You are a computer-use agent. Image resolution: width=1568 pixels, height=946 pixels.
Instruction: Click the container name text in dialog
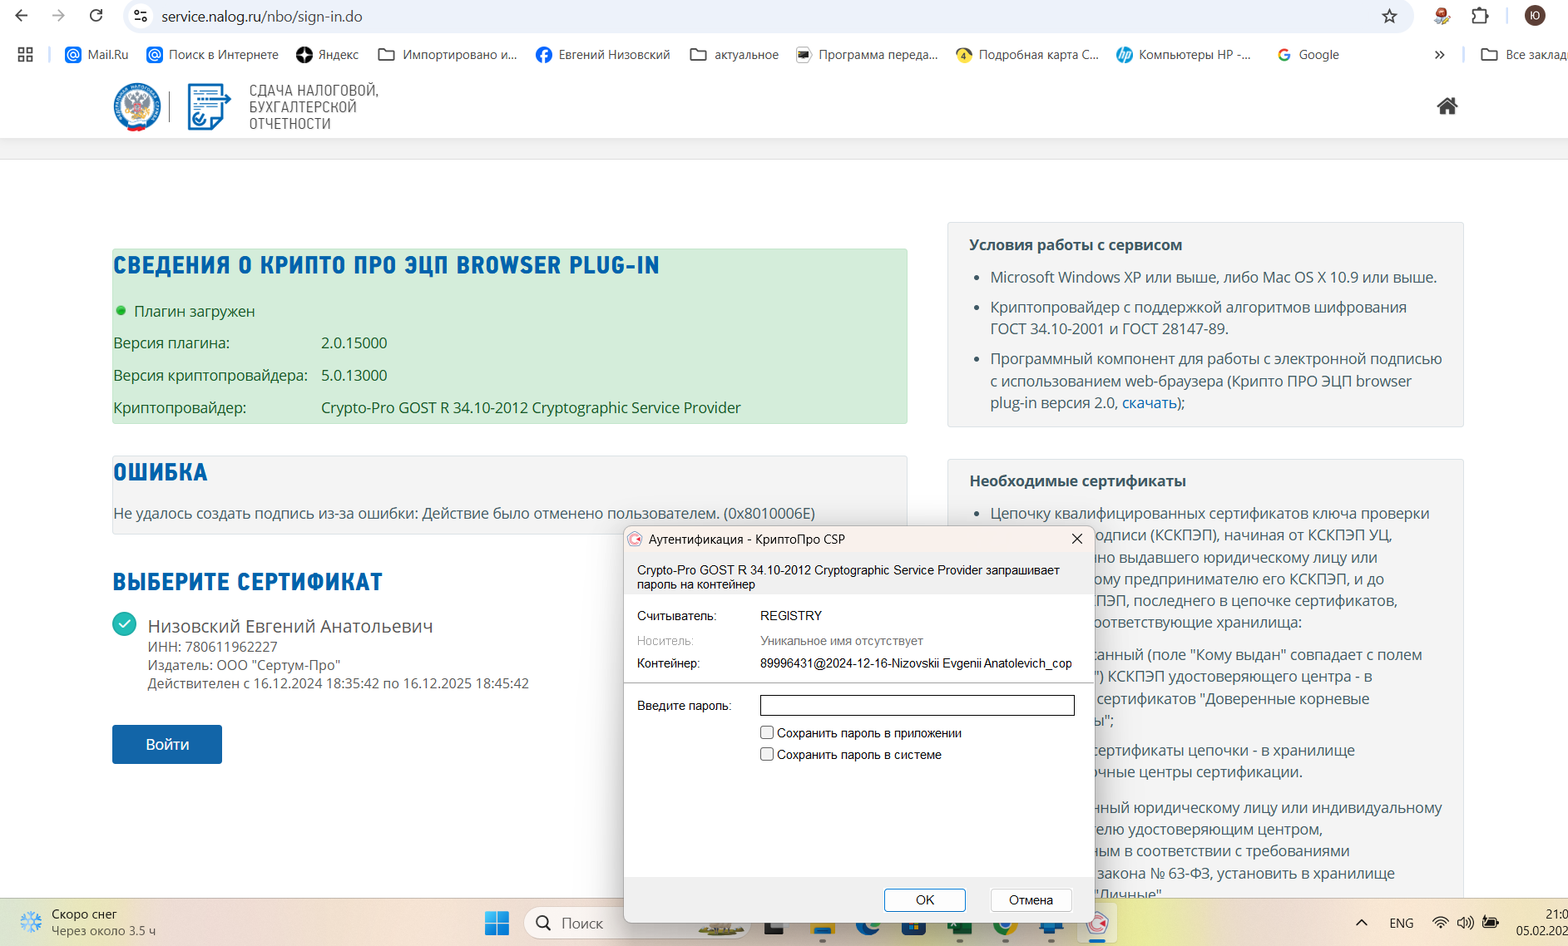916,663
